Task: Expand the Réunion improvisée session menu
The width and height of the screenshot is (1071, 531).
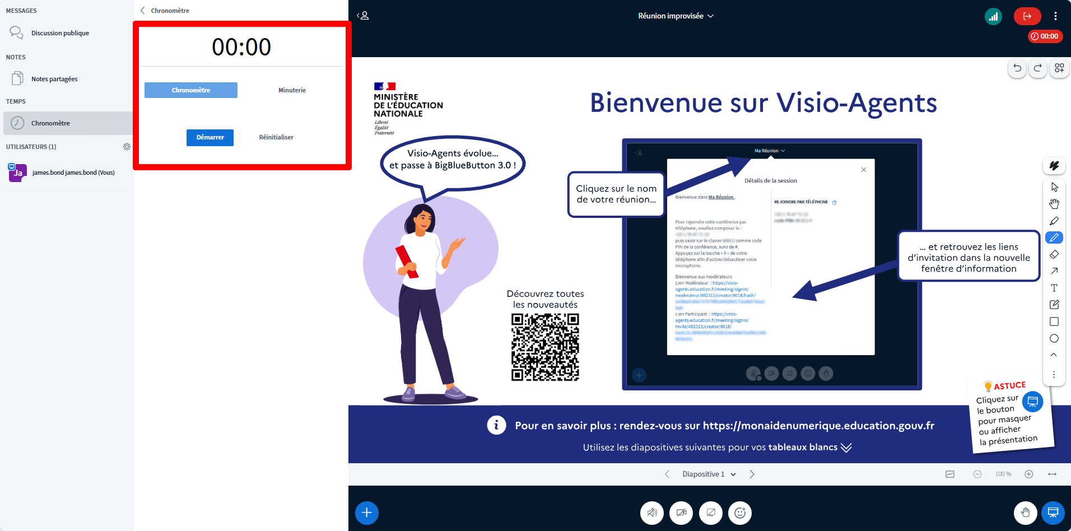Action: 676,16
